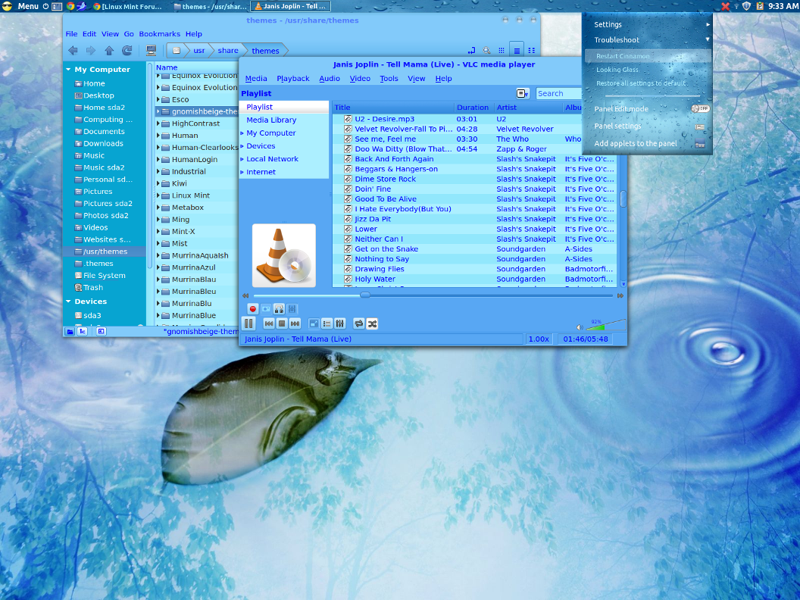Click frame-by-frame button in VLC

click(292, 308)
